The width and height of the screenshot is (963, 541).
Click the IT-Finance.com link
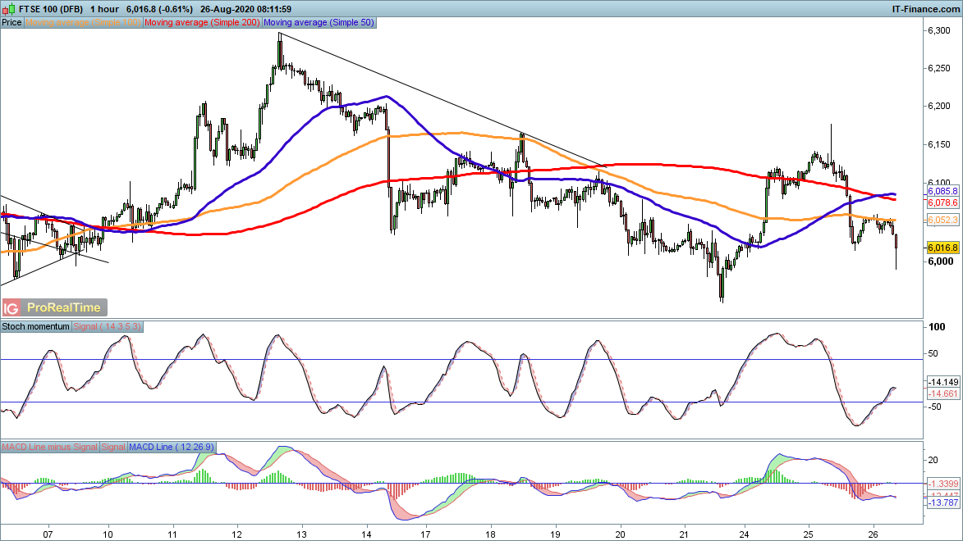(924, 8)
